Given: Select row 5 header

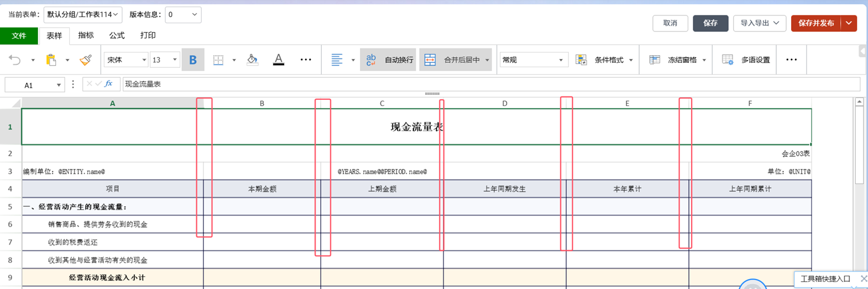Looking at the screenshot, I should (x=11, y=207).
